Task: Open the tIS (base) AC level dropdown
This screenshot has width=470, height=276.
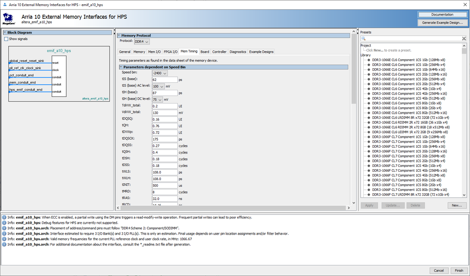Action: (x=158, y=87)
